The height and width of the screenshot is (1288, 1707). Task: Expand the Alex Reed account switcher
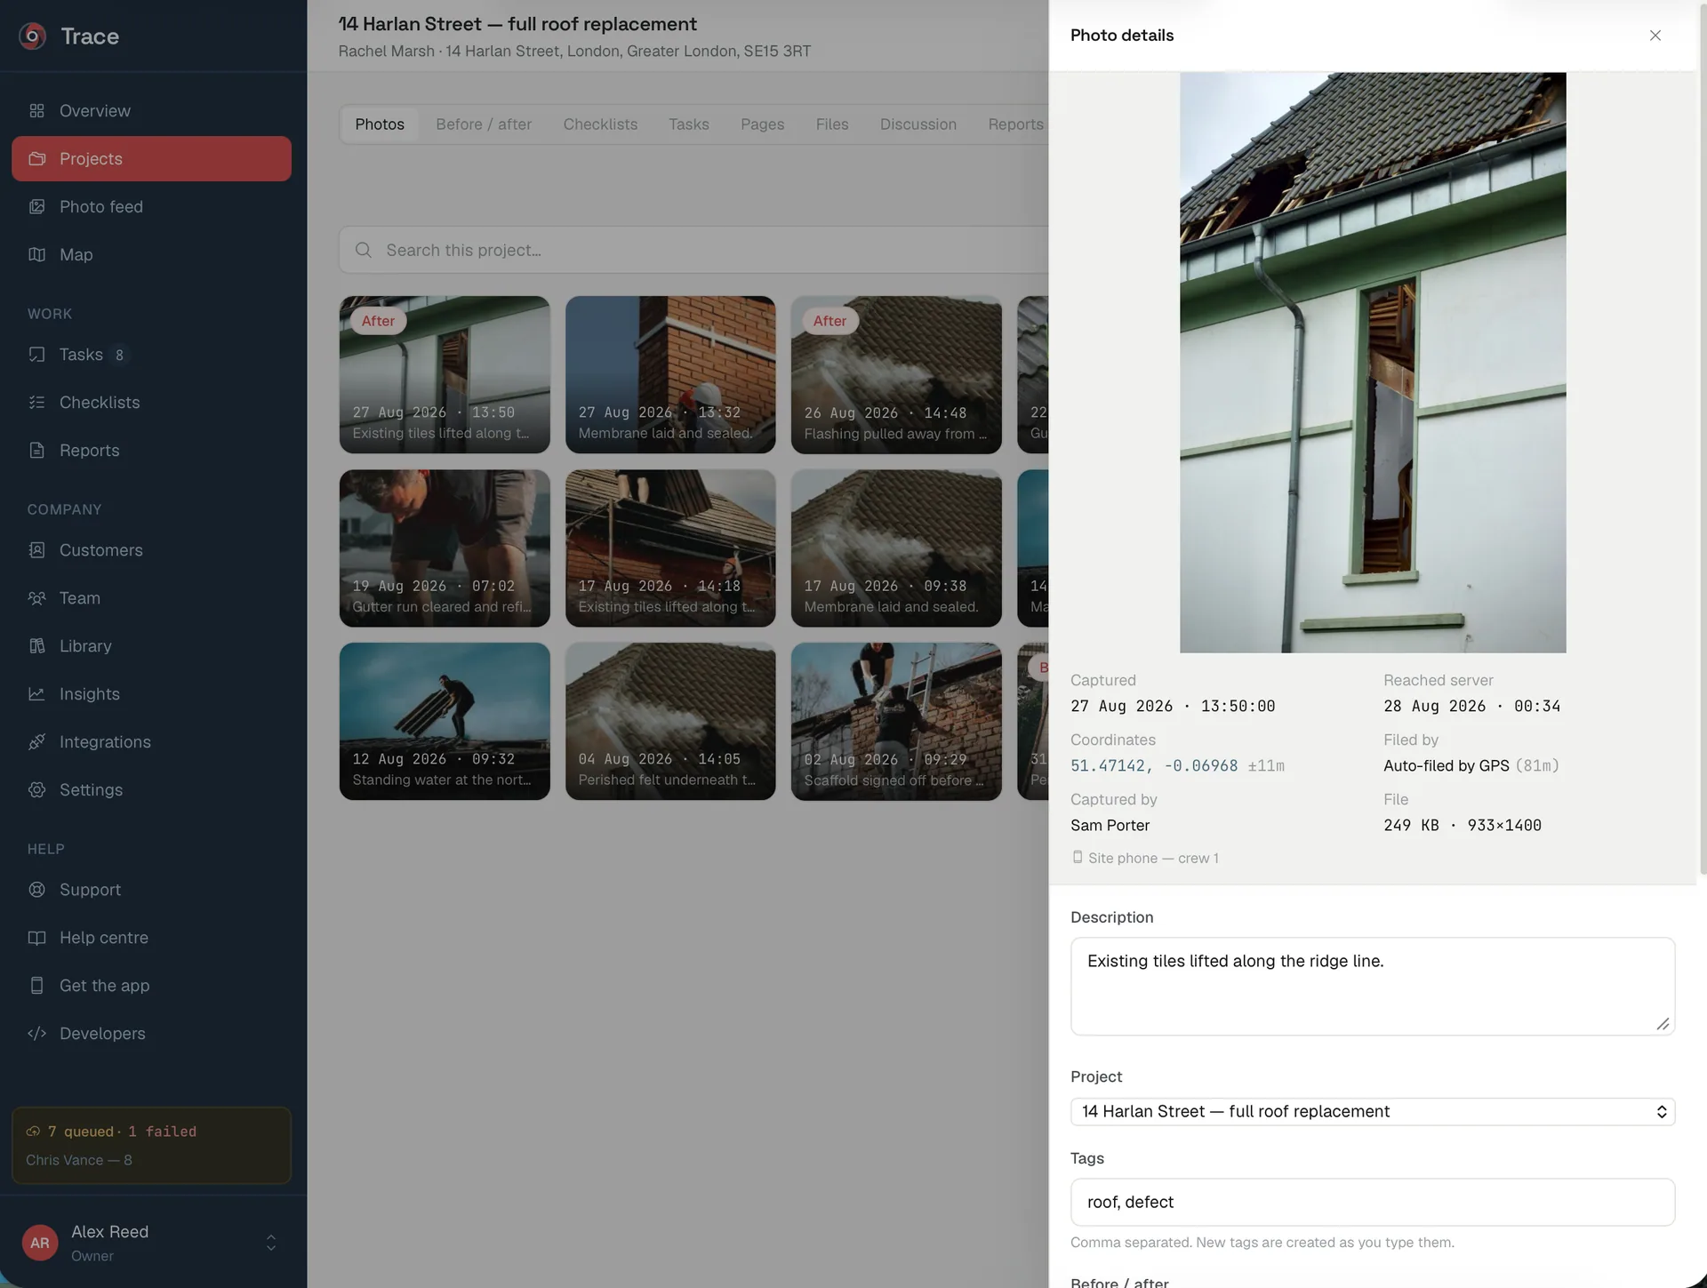pos(271,1243)
